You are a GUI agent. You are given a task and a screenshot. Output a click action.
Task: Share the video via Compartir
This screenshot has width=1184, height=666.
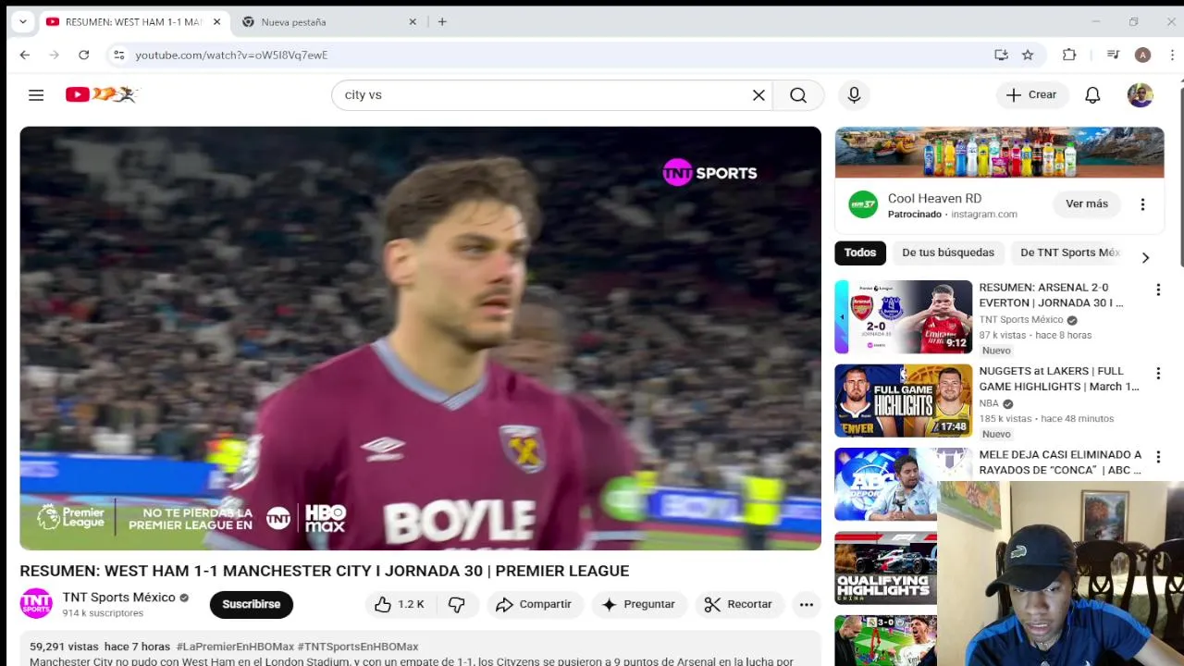click(x=535, y=604)
